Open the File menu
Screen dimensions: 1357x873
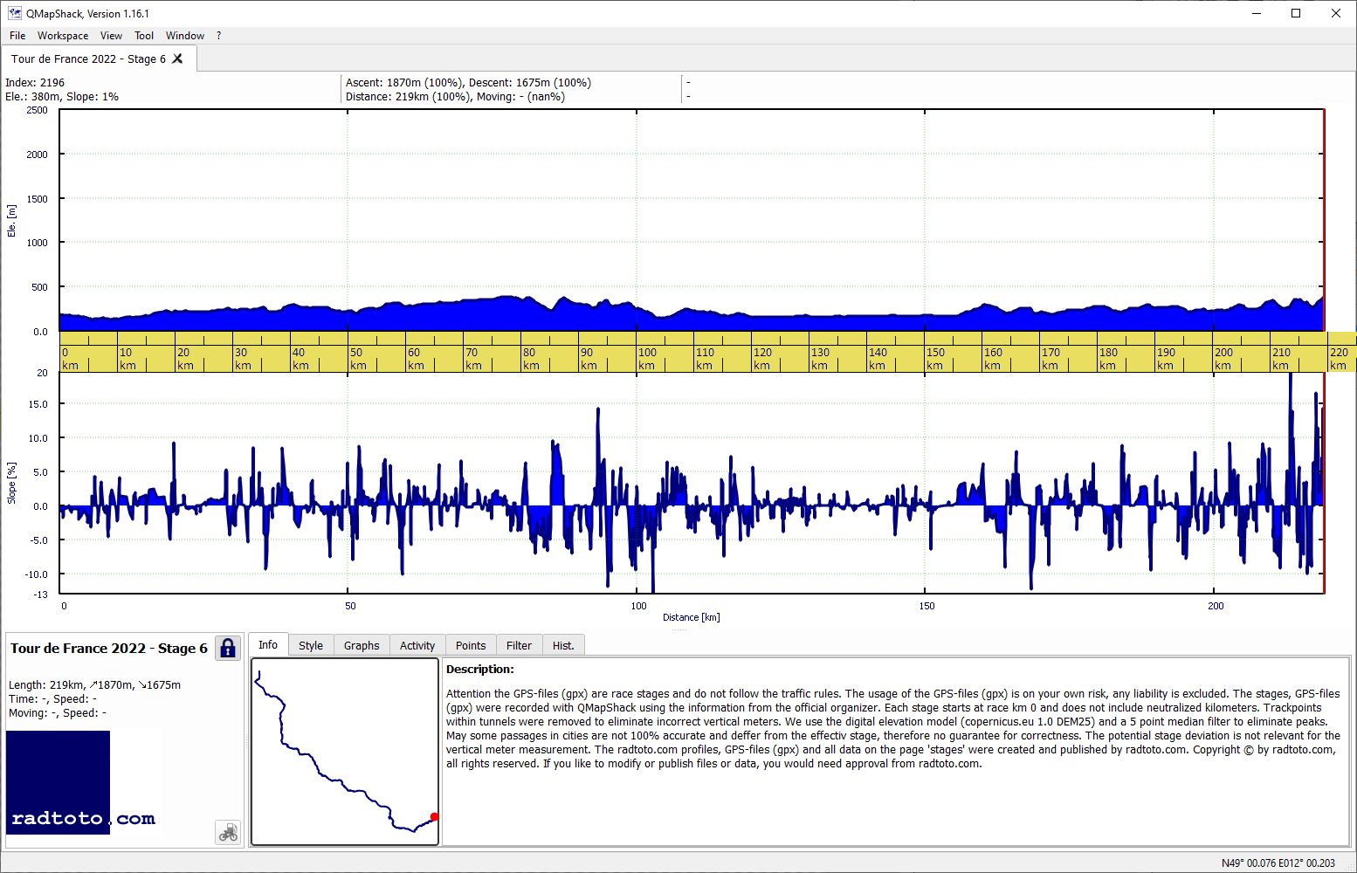pyautogui.click(x=17, y=36)
